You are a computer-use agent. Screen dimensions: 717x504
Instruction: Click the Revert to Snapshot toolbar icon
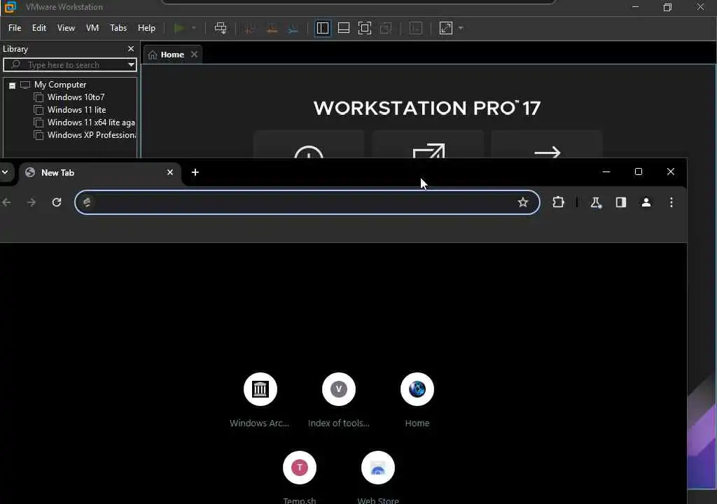pos(272,29)
